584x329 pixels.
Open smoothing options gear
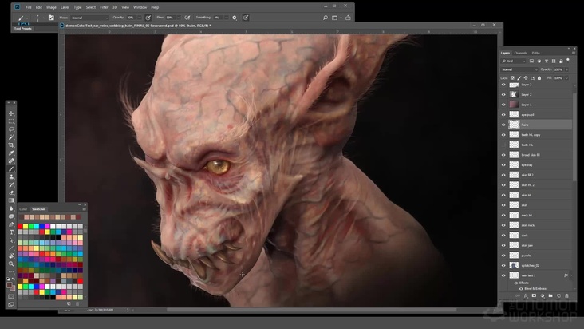[x=235, y=18]
